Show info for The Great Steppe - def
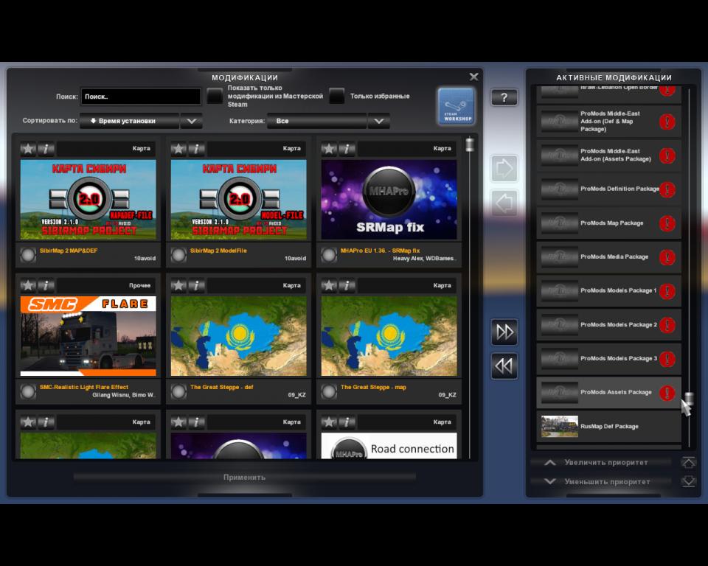The image size is (708, 566). point(196,285)
